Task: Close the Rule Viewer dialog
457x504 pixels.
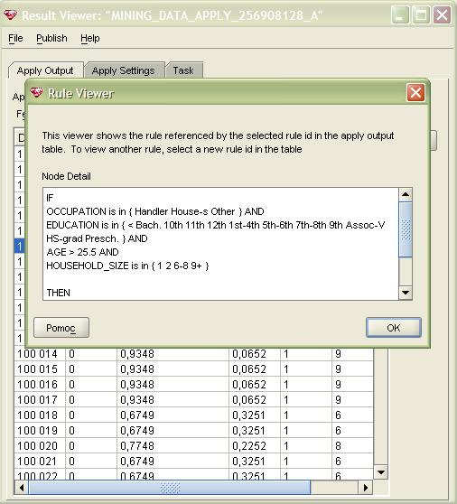Action: coord(415,92)
